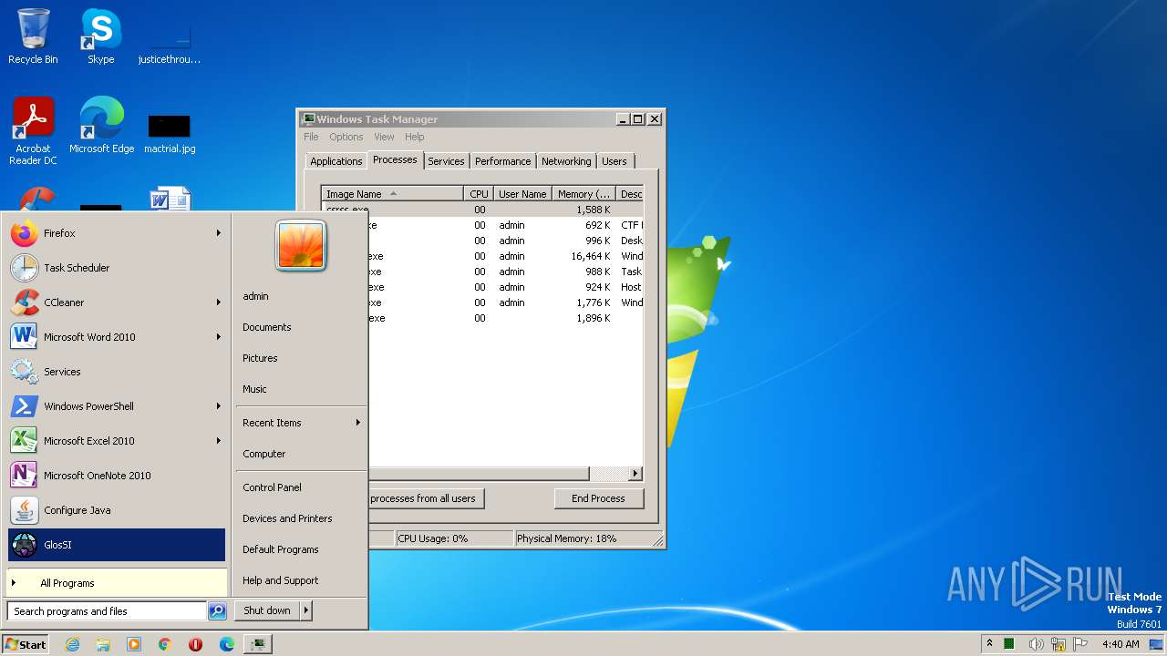Screen dimensions: 1167x656
Task: Open the volume speaker tray icon
Action: [1036, 644]
